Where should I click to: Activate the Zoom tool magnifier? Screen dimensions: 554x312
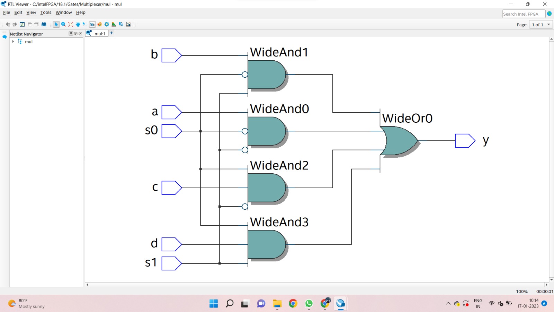[63, 24]
